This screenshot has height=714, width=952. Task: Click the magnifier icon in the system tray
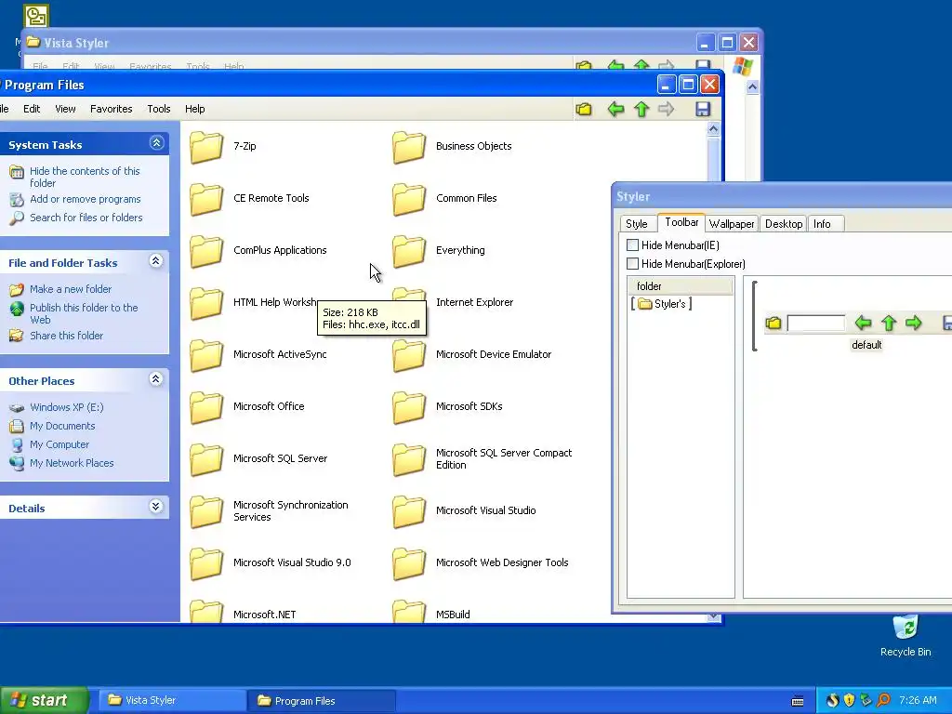[883, 701]
